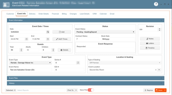
Task: Click the Select Reports field
Action: coord(40,90)
